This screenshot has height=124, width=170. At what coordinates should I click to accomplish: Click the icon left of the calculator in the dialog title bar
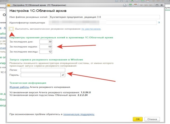[x=125, y=5]
